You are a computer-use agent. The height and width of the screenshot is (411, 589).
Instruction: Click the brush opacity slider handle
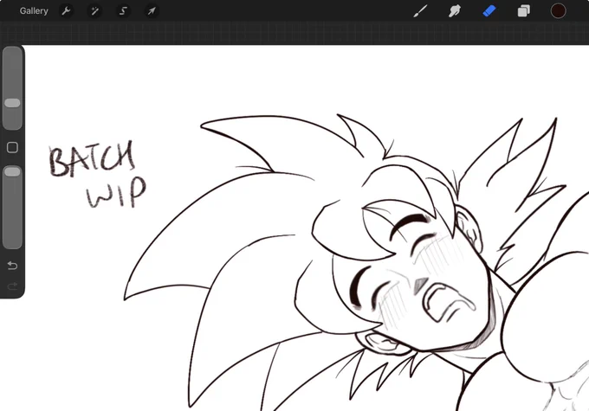click(12, 172)
